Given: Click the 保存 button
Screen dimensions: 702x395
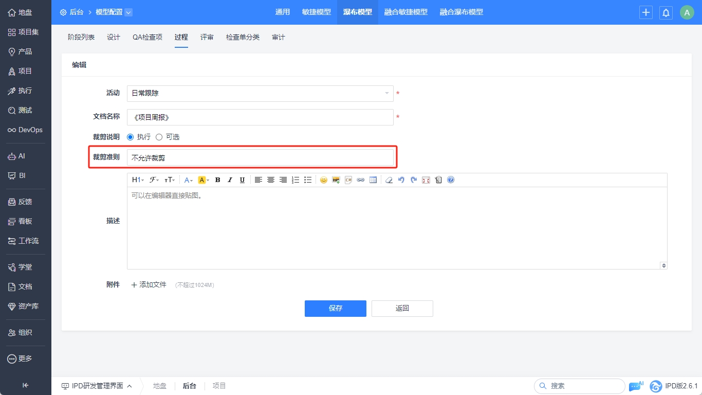Looking at the screenshot, I should click(x=335, y=309).
